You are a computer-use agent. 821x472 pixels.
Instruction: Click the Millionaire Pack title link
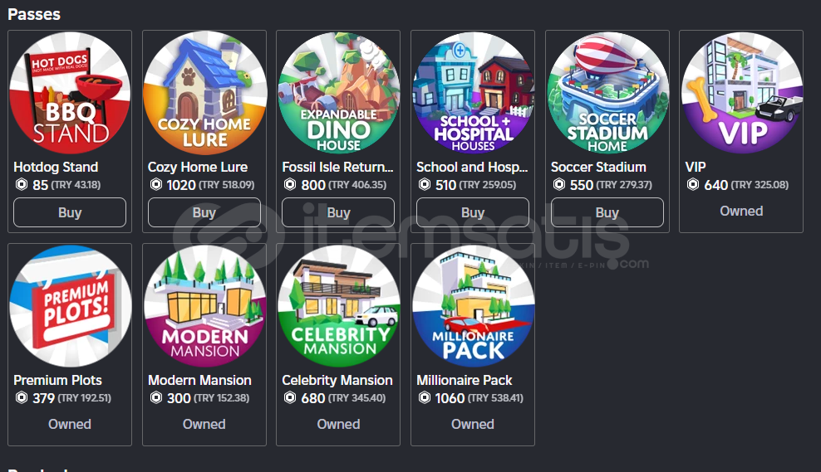click(464, 380)
